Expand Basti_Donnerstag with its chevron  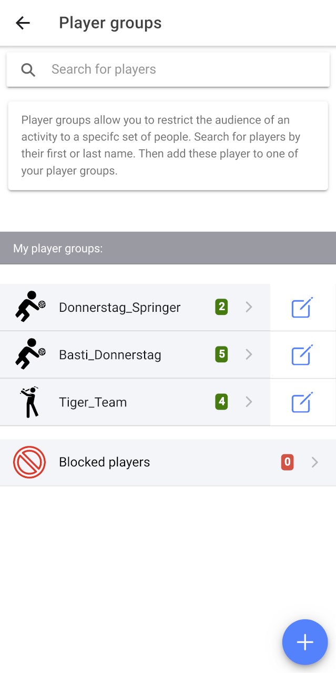pos(249,354)
